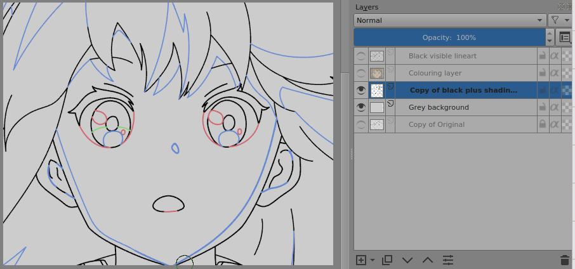The image size is (575, 269).
Task: Toggle inherit alpha on Colouring layer
Action: point(555,74)
